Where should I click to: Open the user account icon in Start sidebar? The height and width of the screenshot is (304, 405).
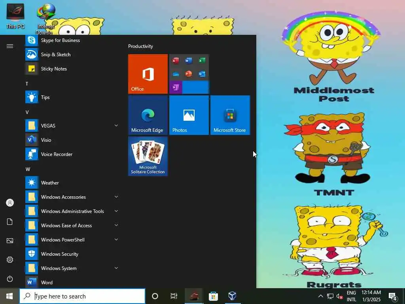[x=10, y=203]
